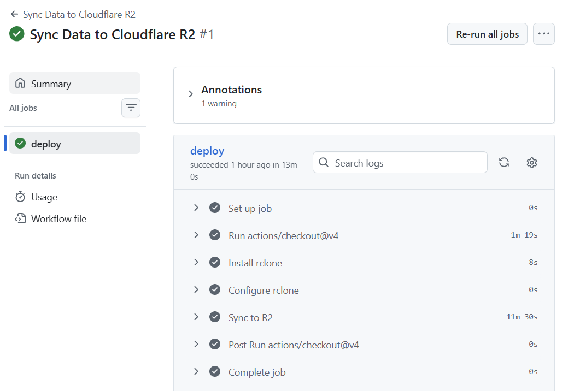Click the refresh logs icon
This screenshot has width=562, height=391.
tap(504, 163)
